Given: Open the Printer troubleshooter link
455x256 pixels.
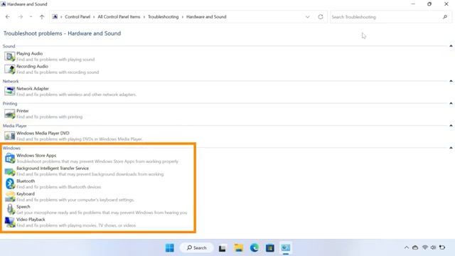Looking at the screenshot, I should 23,111.
